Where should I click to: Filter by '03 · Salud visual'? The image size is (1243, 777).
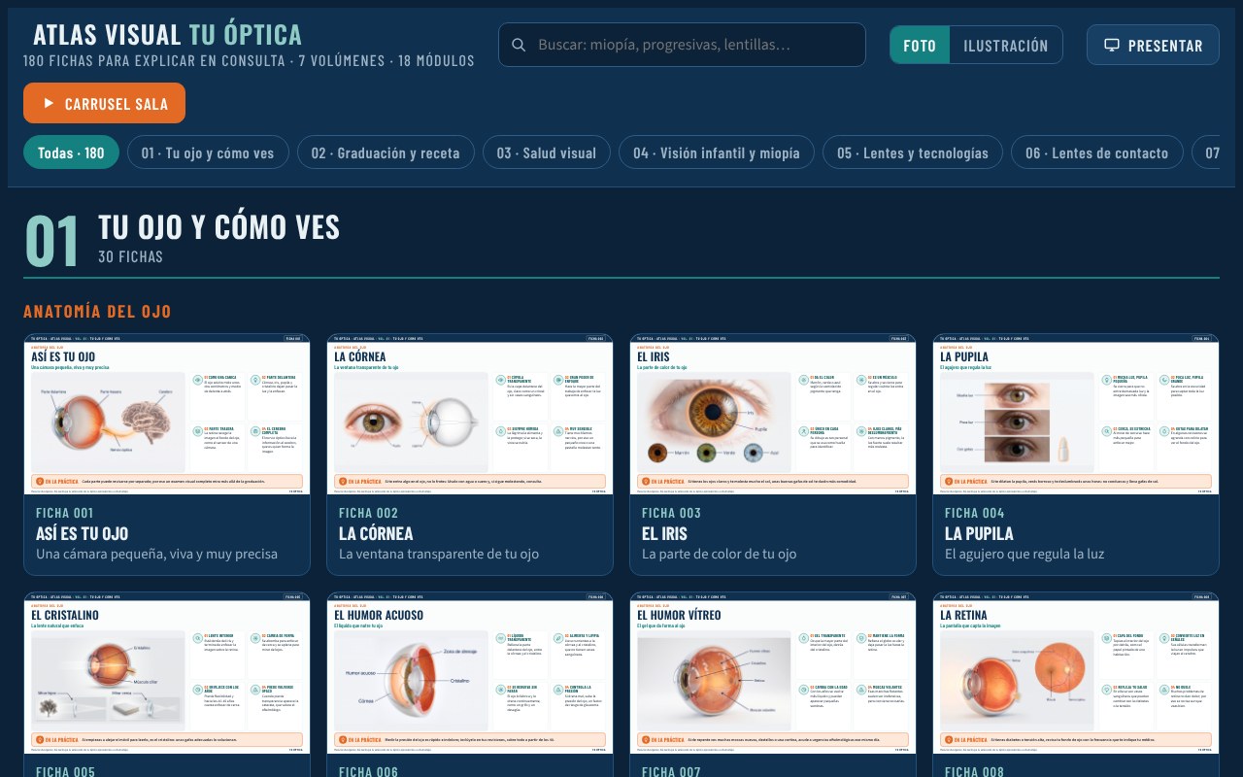[547, 152]
